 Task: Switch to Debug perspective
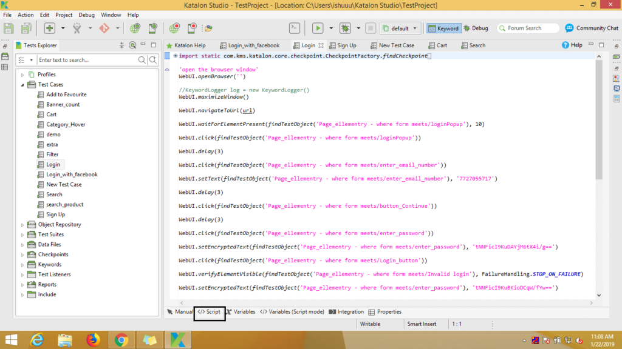(x=476, y=28)
